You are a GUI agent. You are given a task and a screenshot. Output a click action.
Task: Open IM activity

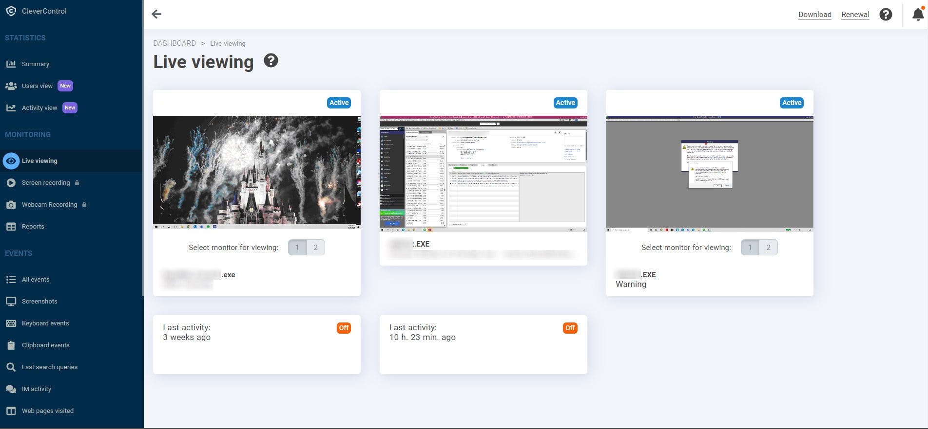point(37,389)
